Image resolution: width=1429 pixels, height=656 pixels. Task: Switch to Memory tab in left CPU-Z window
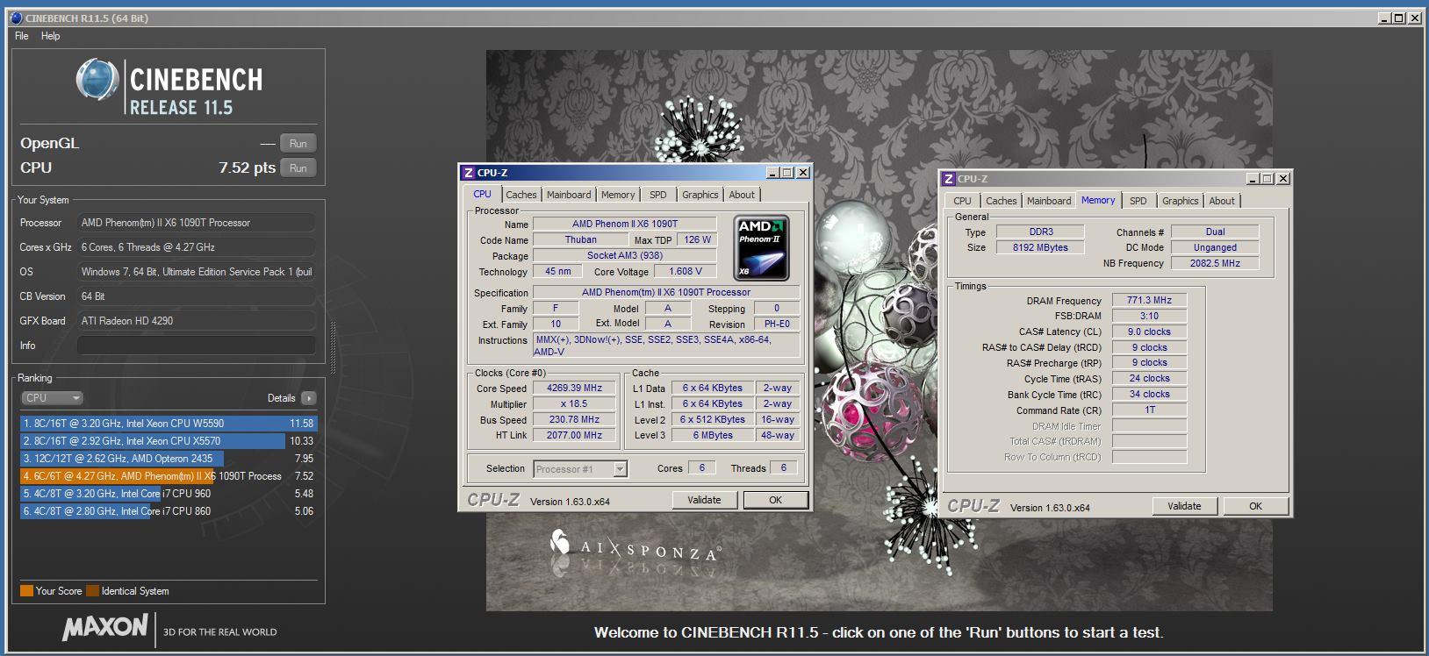click(618, 195)
